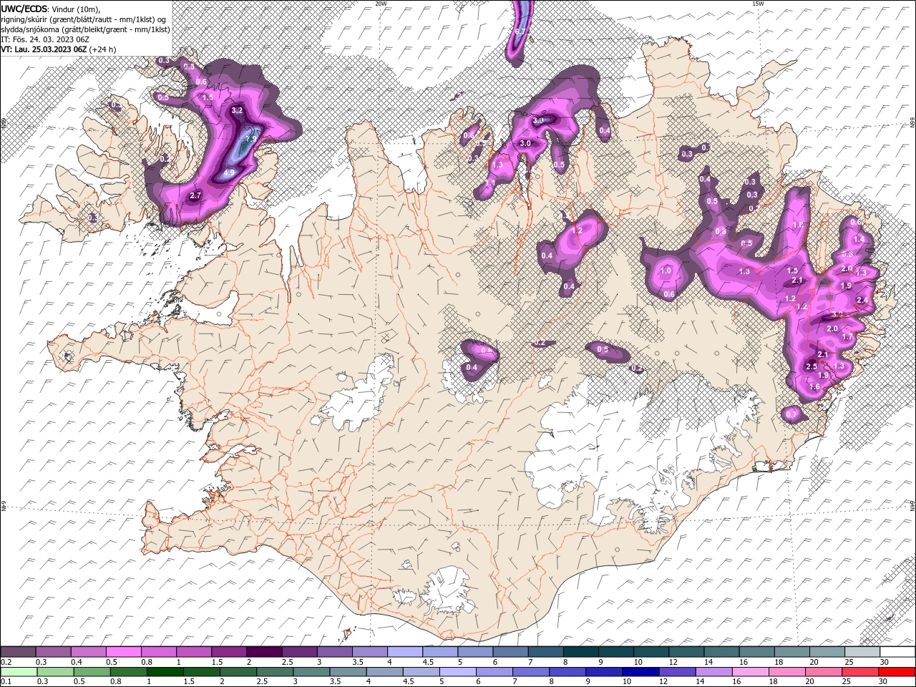Select lower legend row dark green swatch labeled 1
This screenshot has height=687, width=916.
tap(165, 672)
